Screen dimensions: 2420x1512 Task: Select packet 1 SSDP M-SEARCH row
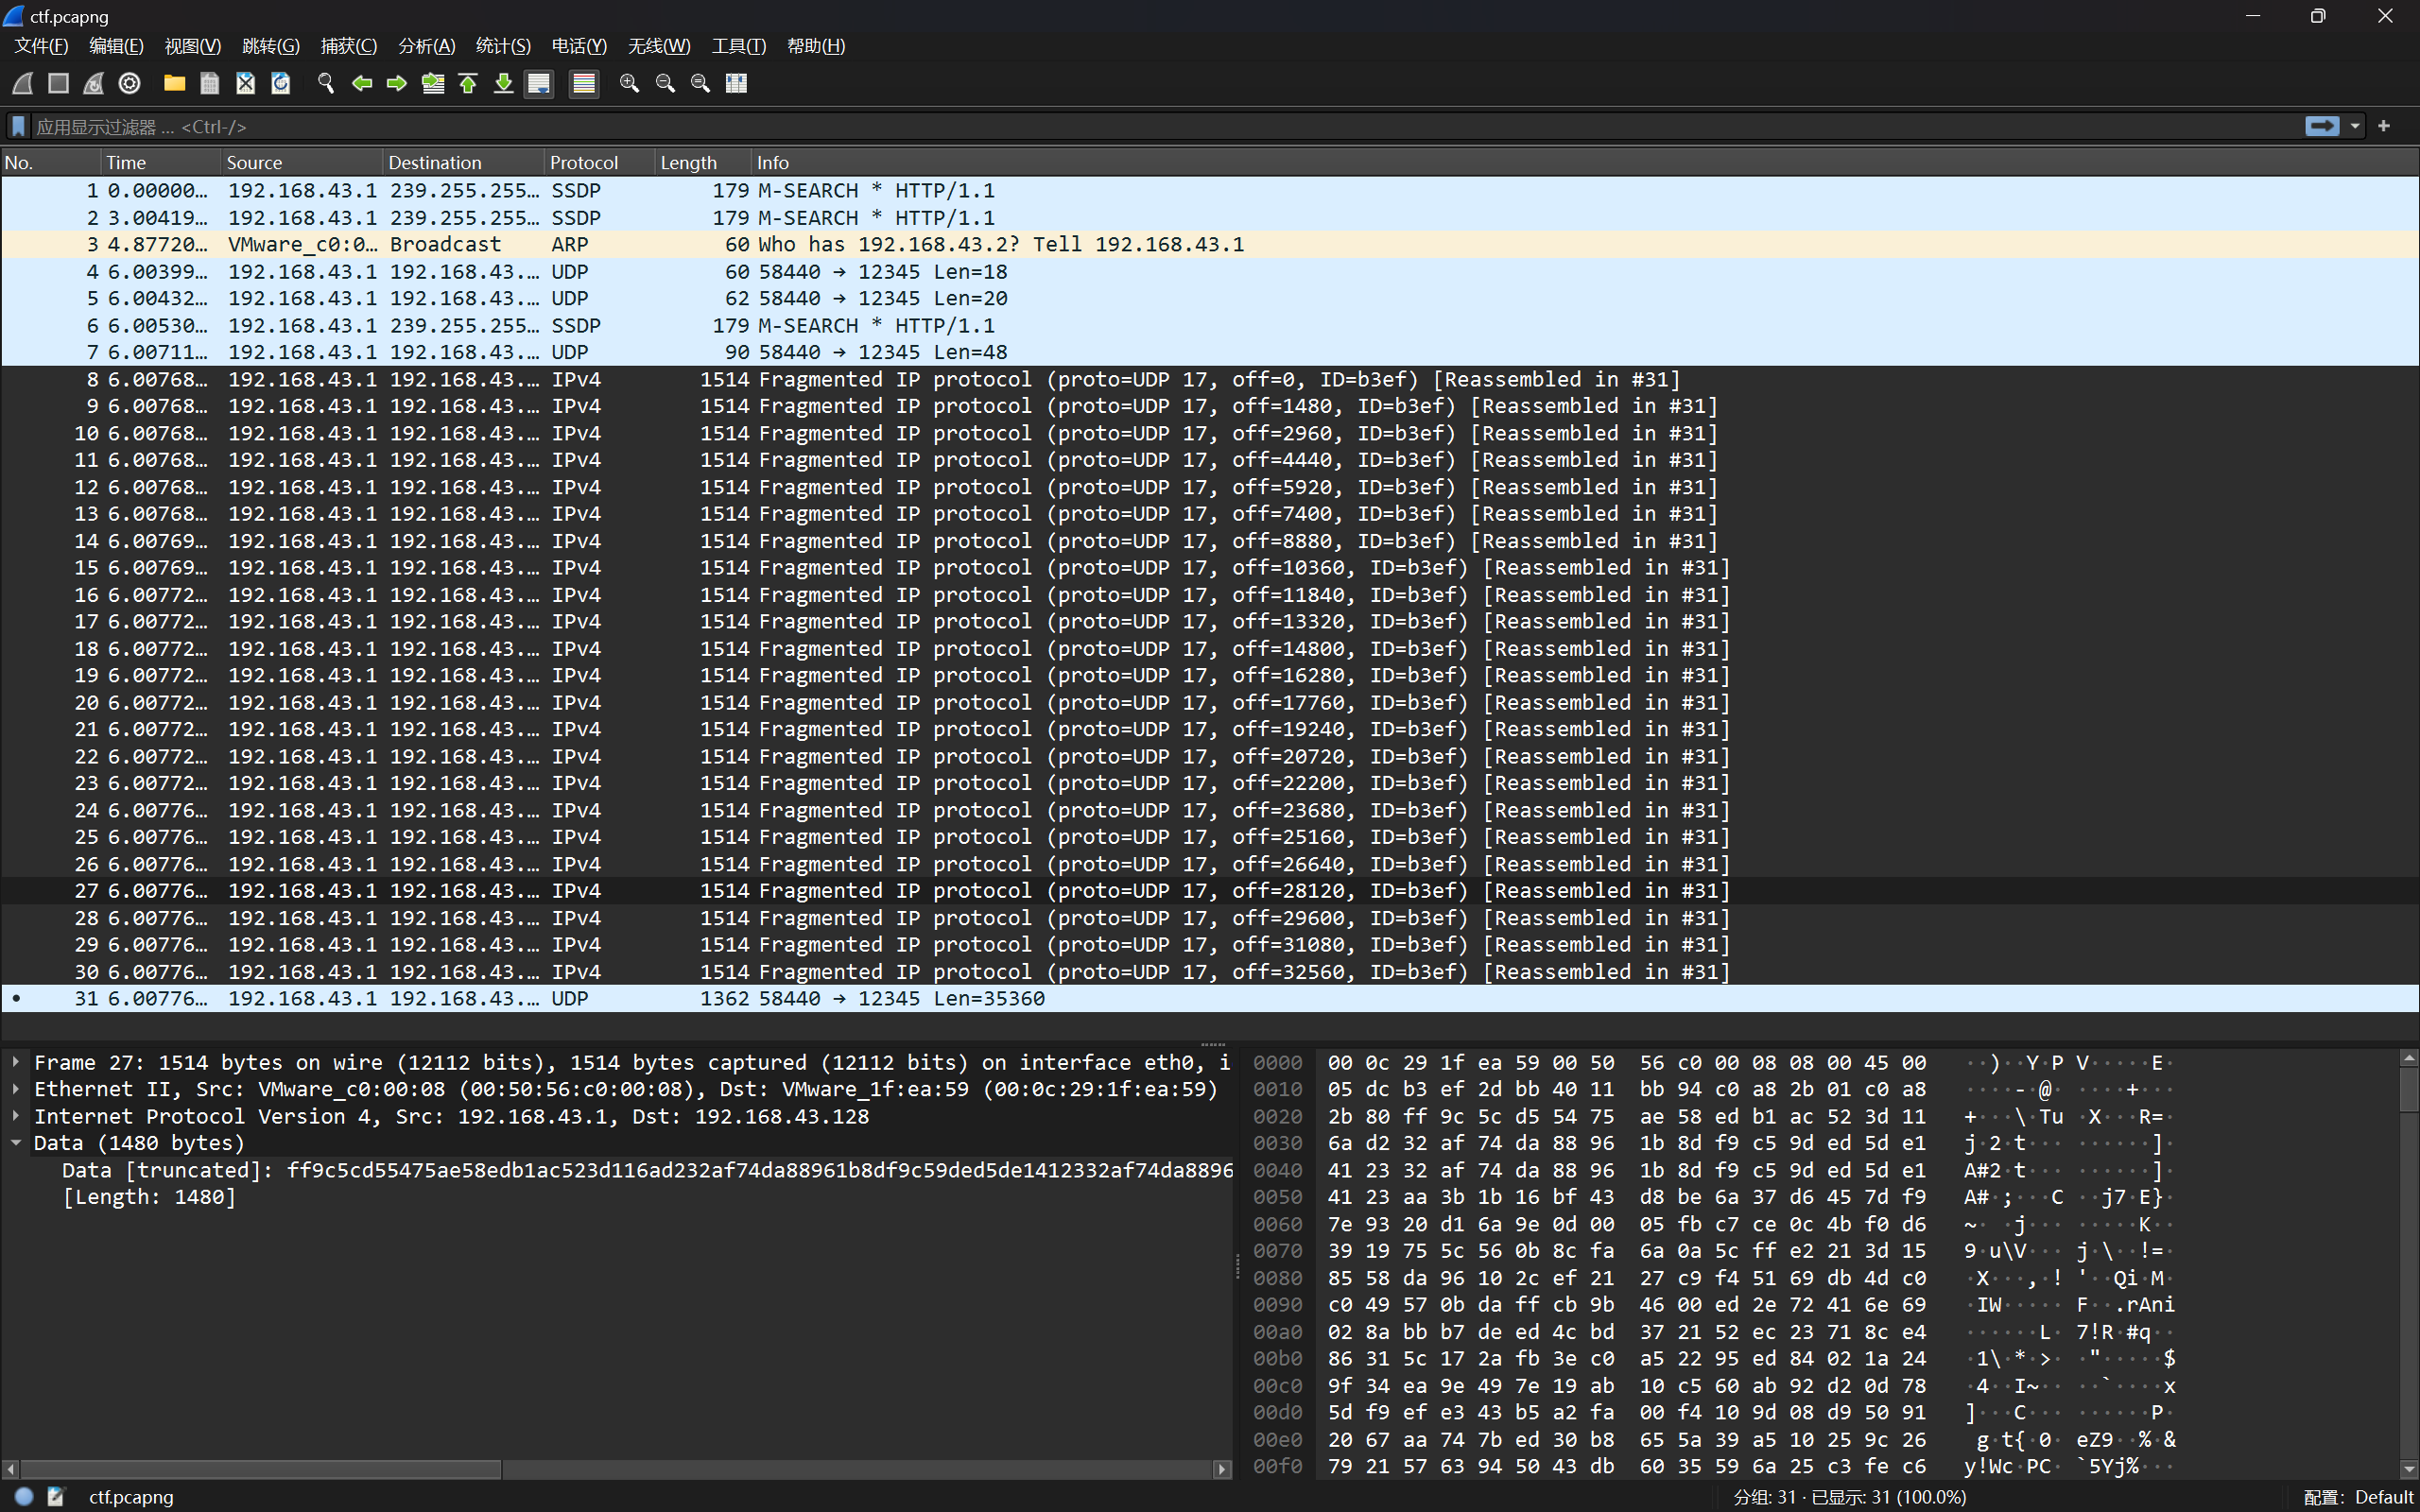(1210, 191)
